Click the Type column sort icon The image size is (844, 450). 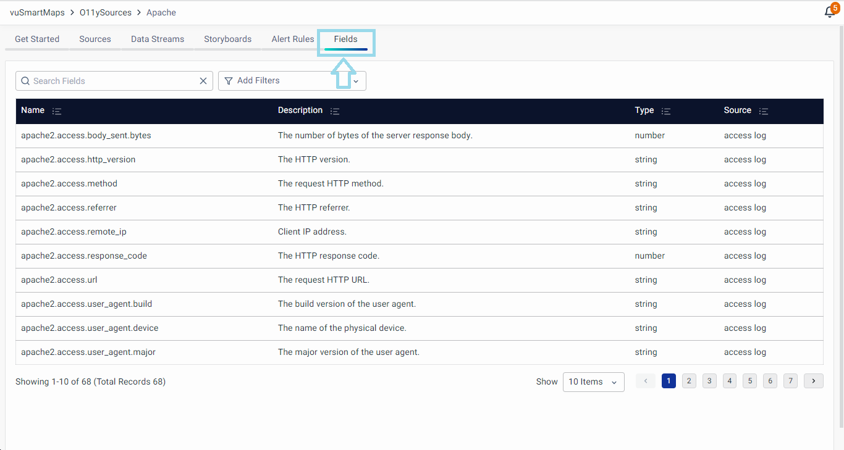(x=665, y=111)
